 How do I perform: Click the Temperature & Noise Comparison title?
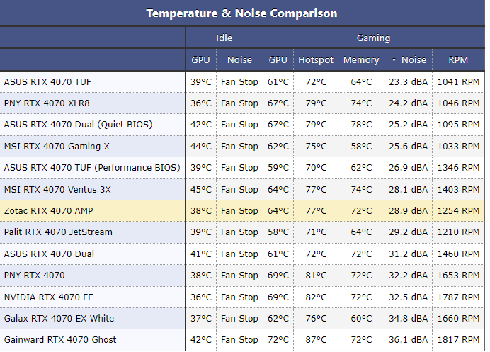242,13
